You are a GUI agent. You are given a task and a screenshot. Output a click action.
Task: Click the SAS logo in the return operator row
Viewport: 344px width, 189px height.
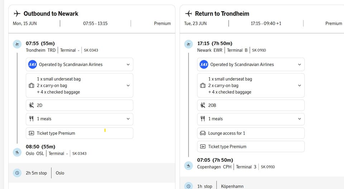(204, 65)
